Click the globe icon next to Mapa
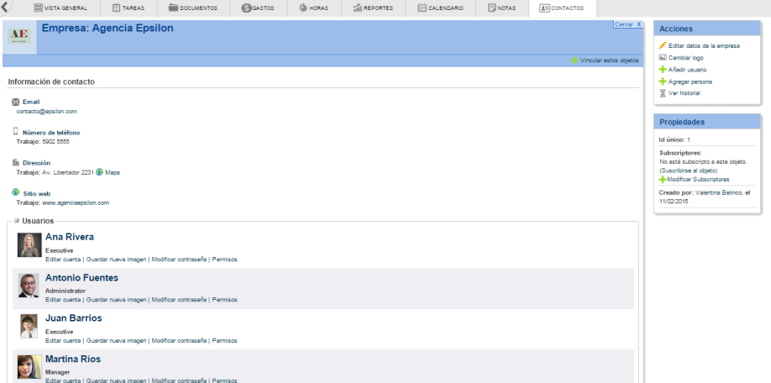 point(100,172)
